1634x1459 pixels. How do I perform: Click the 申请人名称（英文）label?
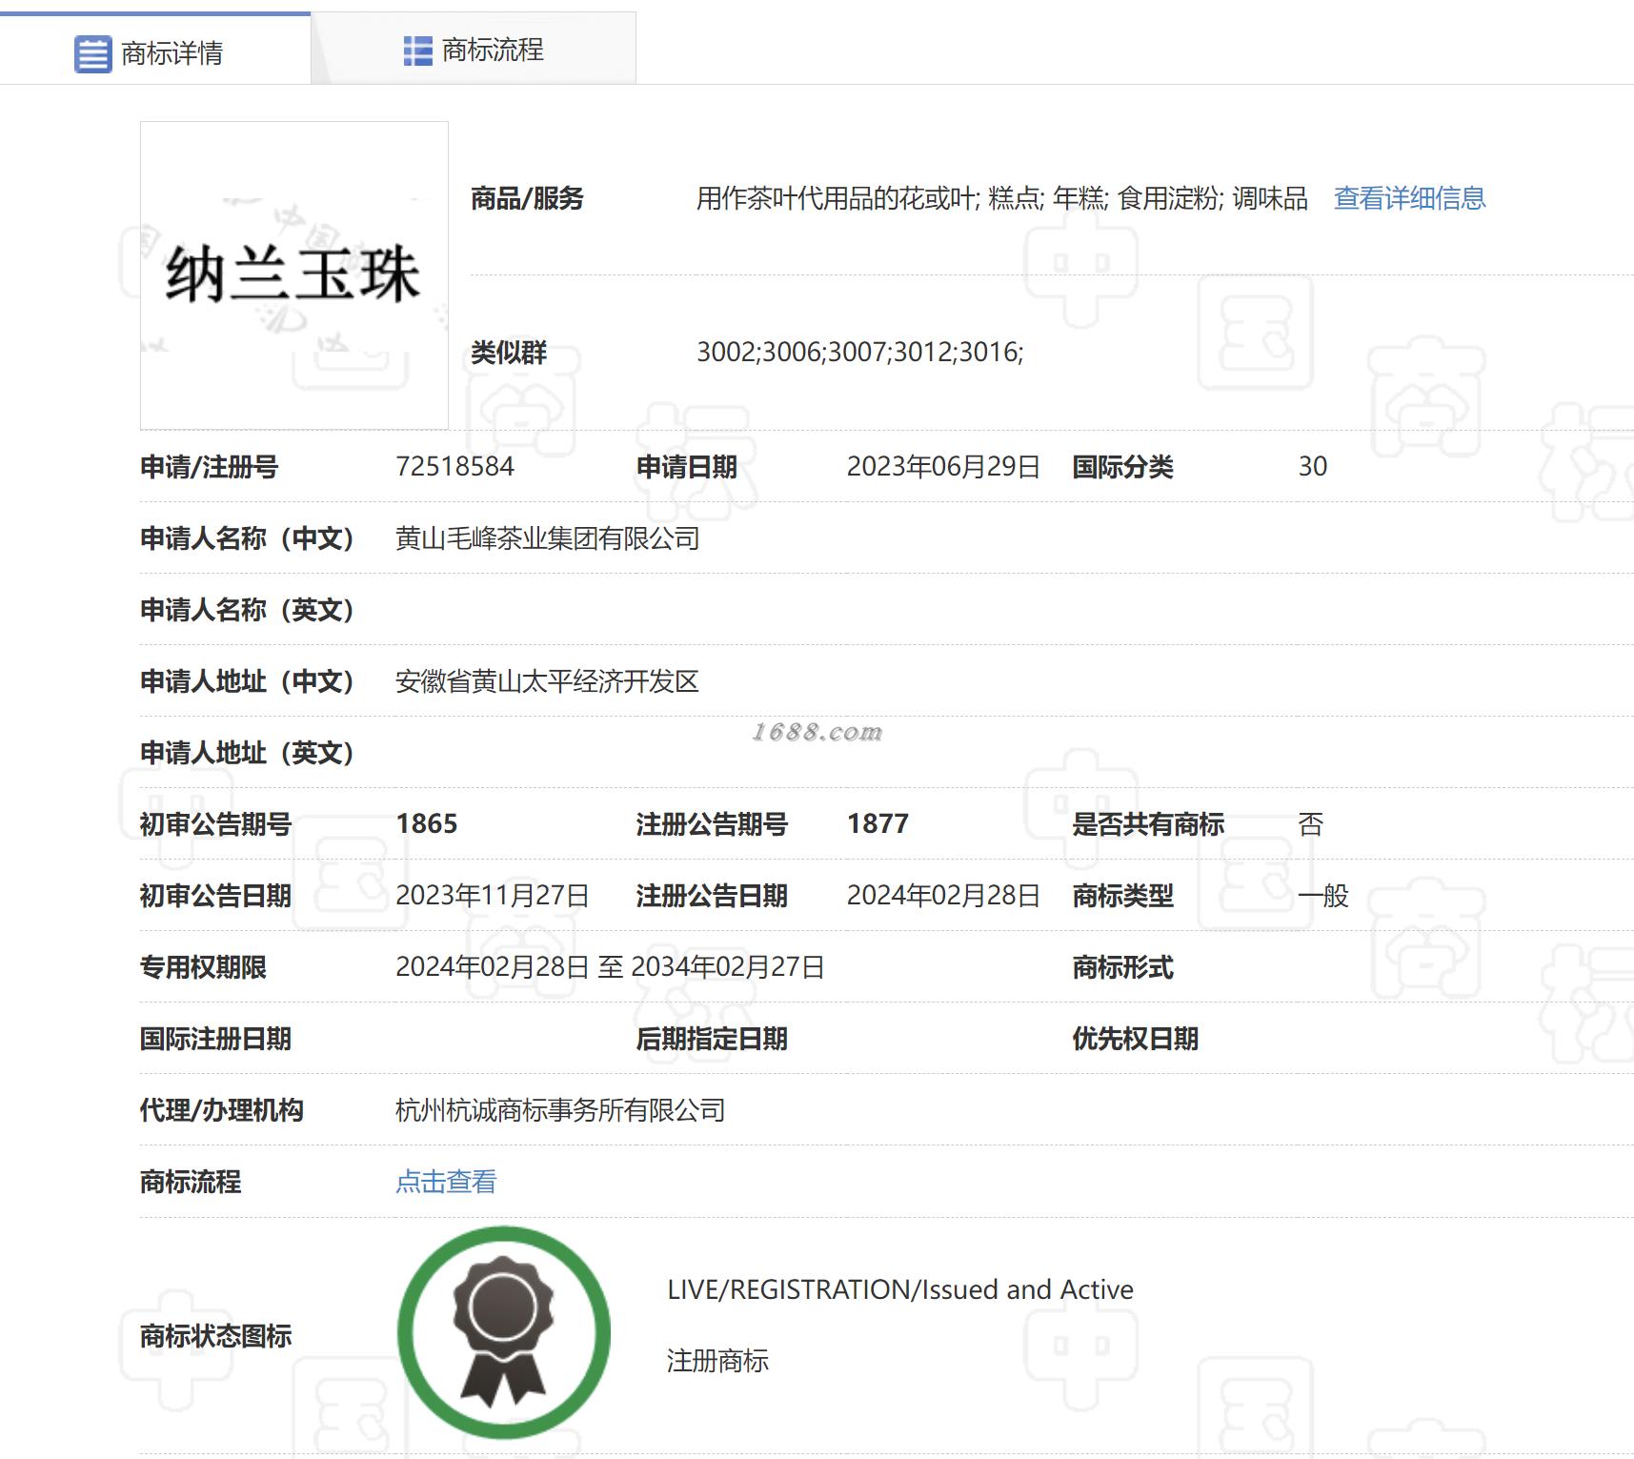click(x=248, y=610)
